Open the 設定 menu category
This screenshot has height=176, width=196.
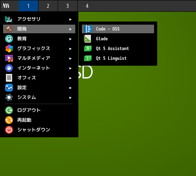[x=39, y=88]
